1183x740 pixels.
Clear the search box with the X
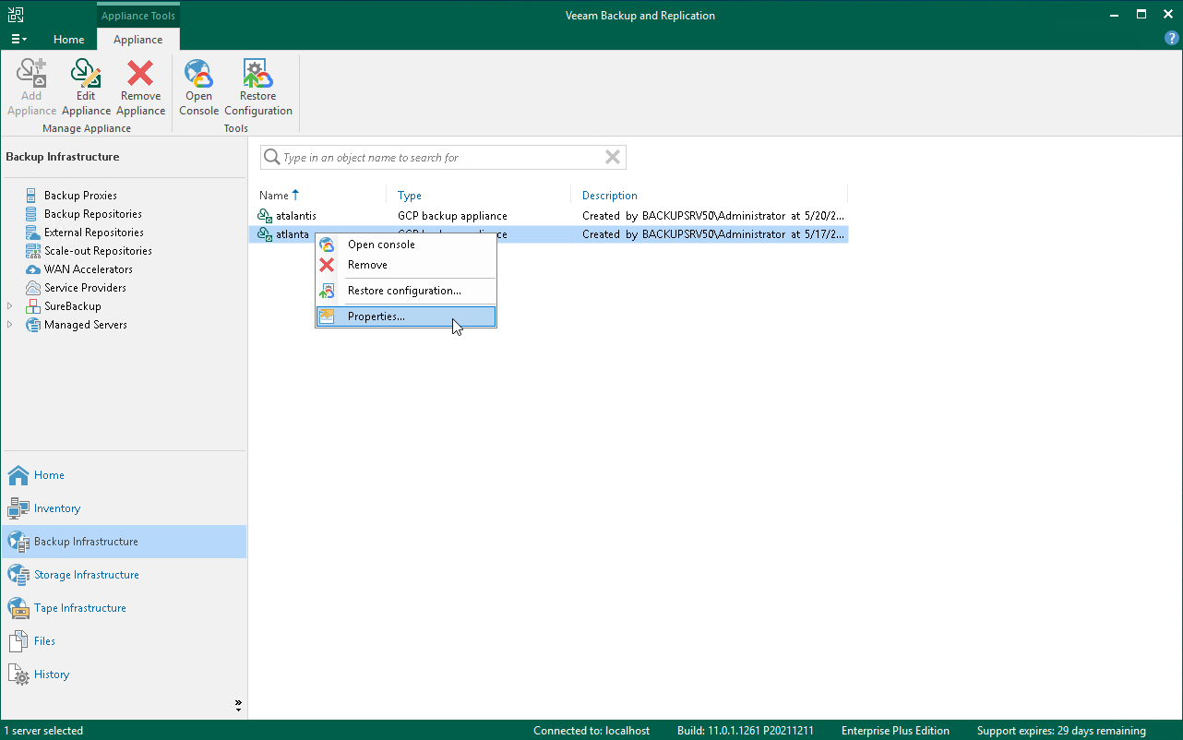pyautogui.click(x=613, y=158)
